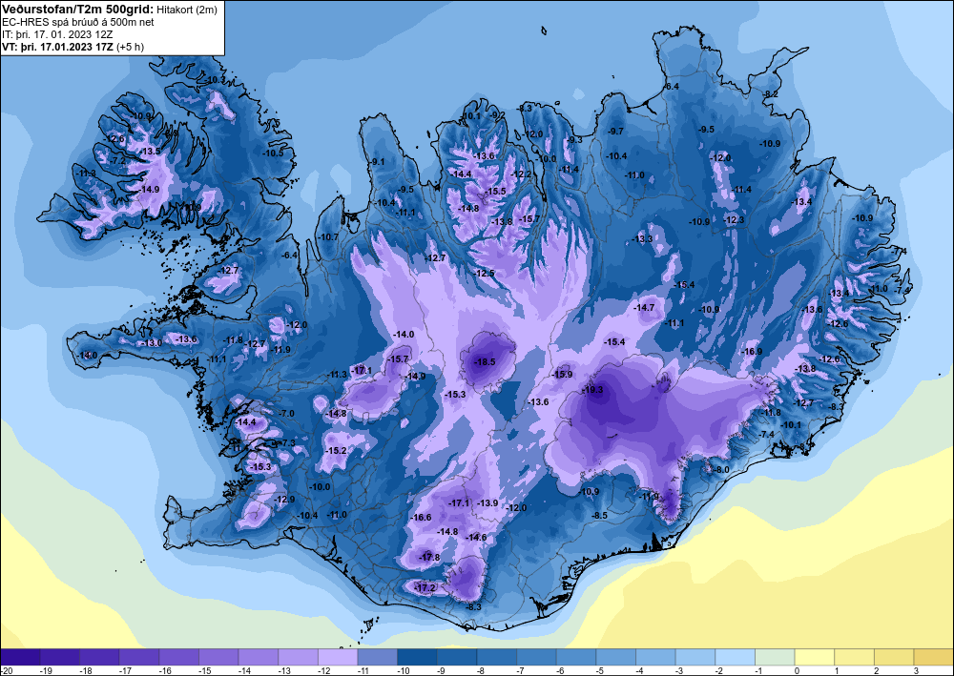Click the legend swatch above the -10 label
This screenshot has width=954, height=676.
pyautogui.click(x=418, y=657)
